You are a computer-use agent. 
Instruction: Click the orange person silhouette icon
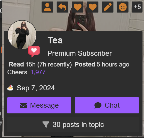click(47, 7)
